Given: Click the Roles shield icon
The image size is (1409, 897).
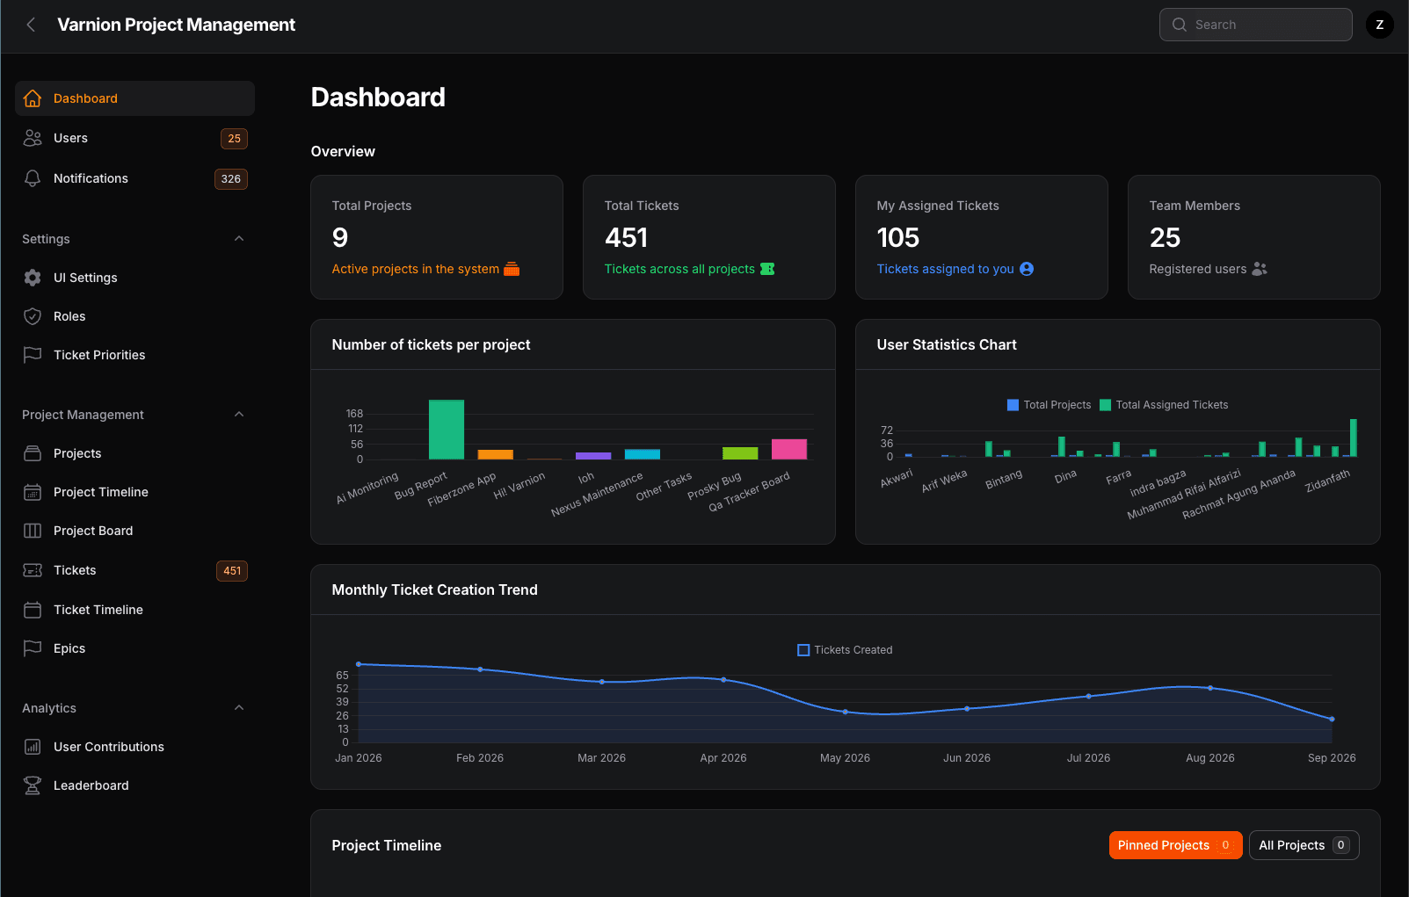Looking at the screenshot, I should coord(33,316).
